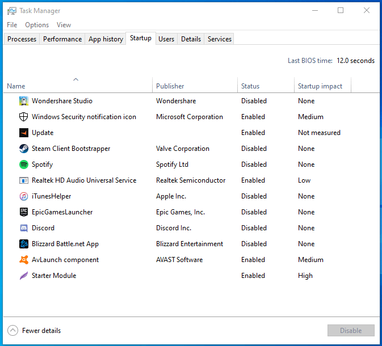Select the EpicGamesLauncher entry name
Screen dimensions: 382x346
click(62, 212)
